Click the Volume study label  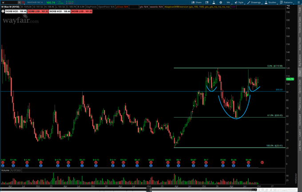tap(5, 170)
